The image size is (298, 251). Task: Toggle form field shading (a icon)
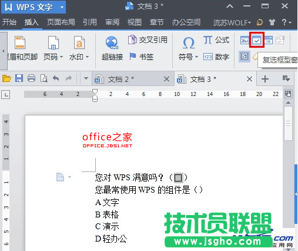coord(245,57)
